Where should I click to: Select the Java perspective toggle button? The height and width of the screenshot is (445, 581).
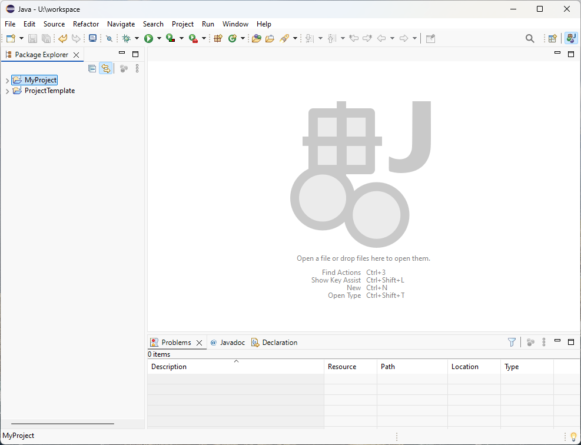[x=570, y=38]
